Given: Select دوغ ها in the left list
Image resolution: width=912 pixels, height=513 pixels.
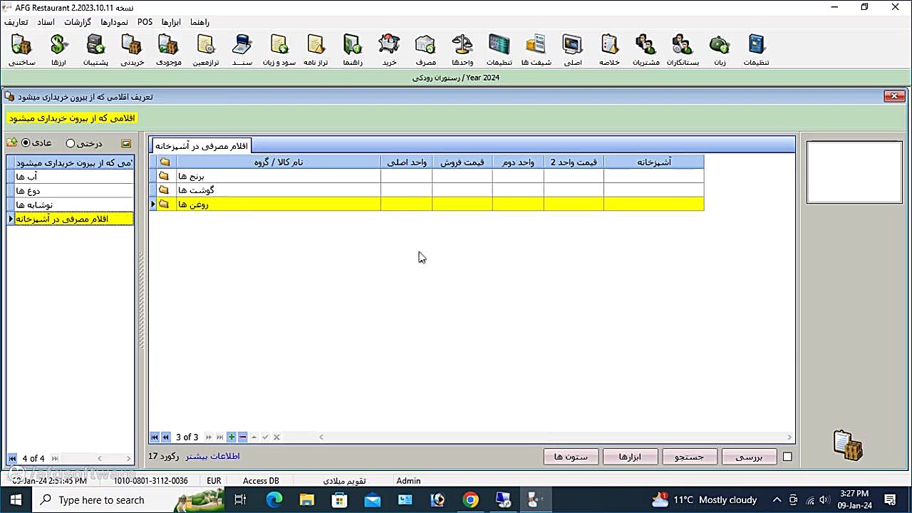Looking at the screenshot, I should coord(74,190).
